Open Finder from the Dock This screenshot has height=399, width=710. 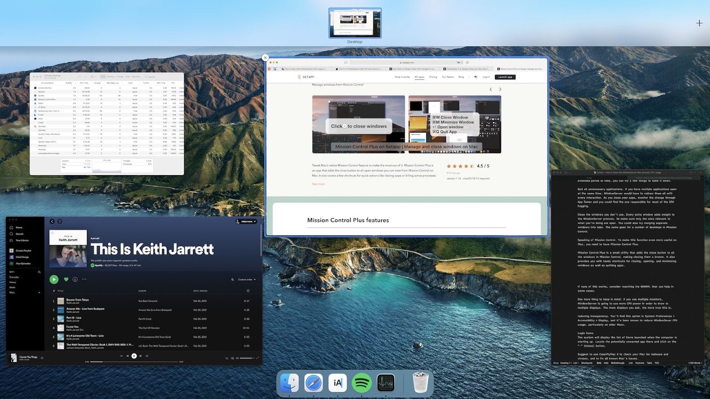(x=289, y=383)
